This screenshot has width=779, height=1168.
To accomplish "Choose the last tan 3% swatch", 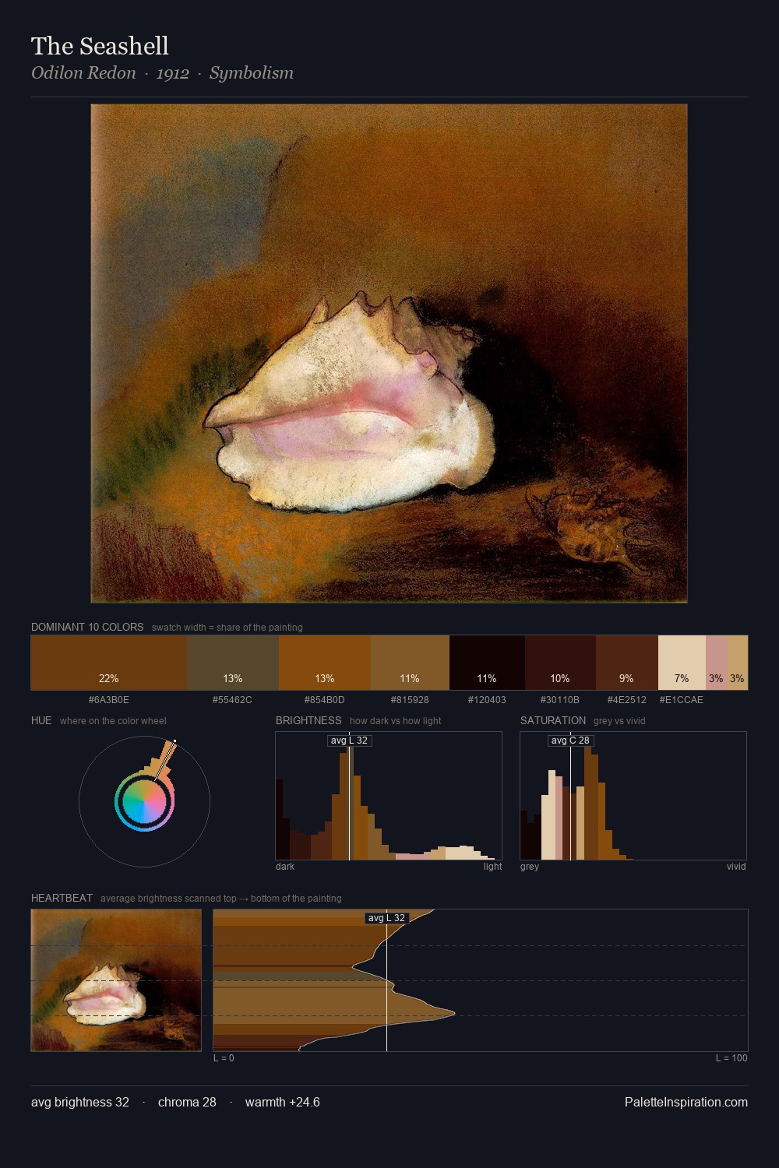I will tap(737, 663).
